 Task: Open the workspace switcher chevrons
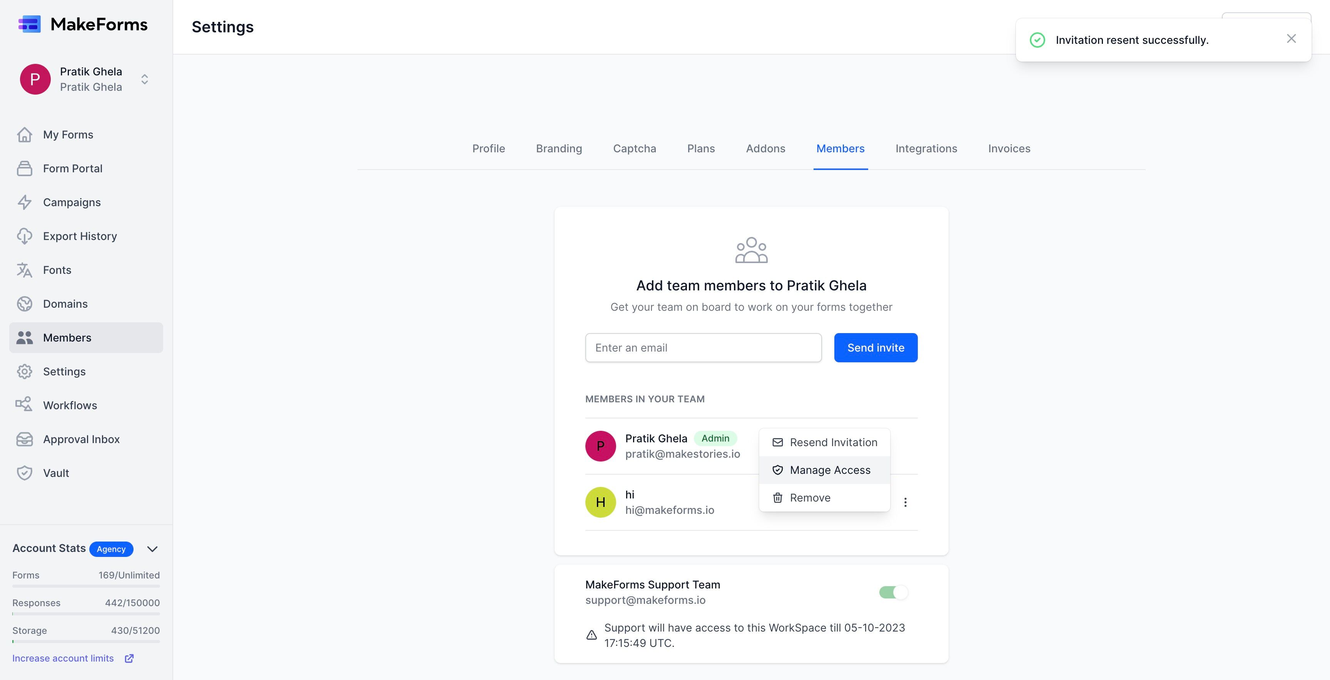(145, 79)
